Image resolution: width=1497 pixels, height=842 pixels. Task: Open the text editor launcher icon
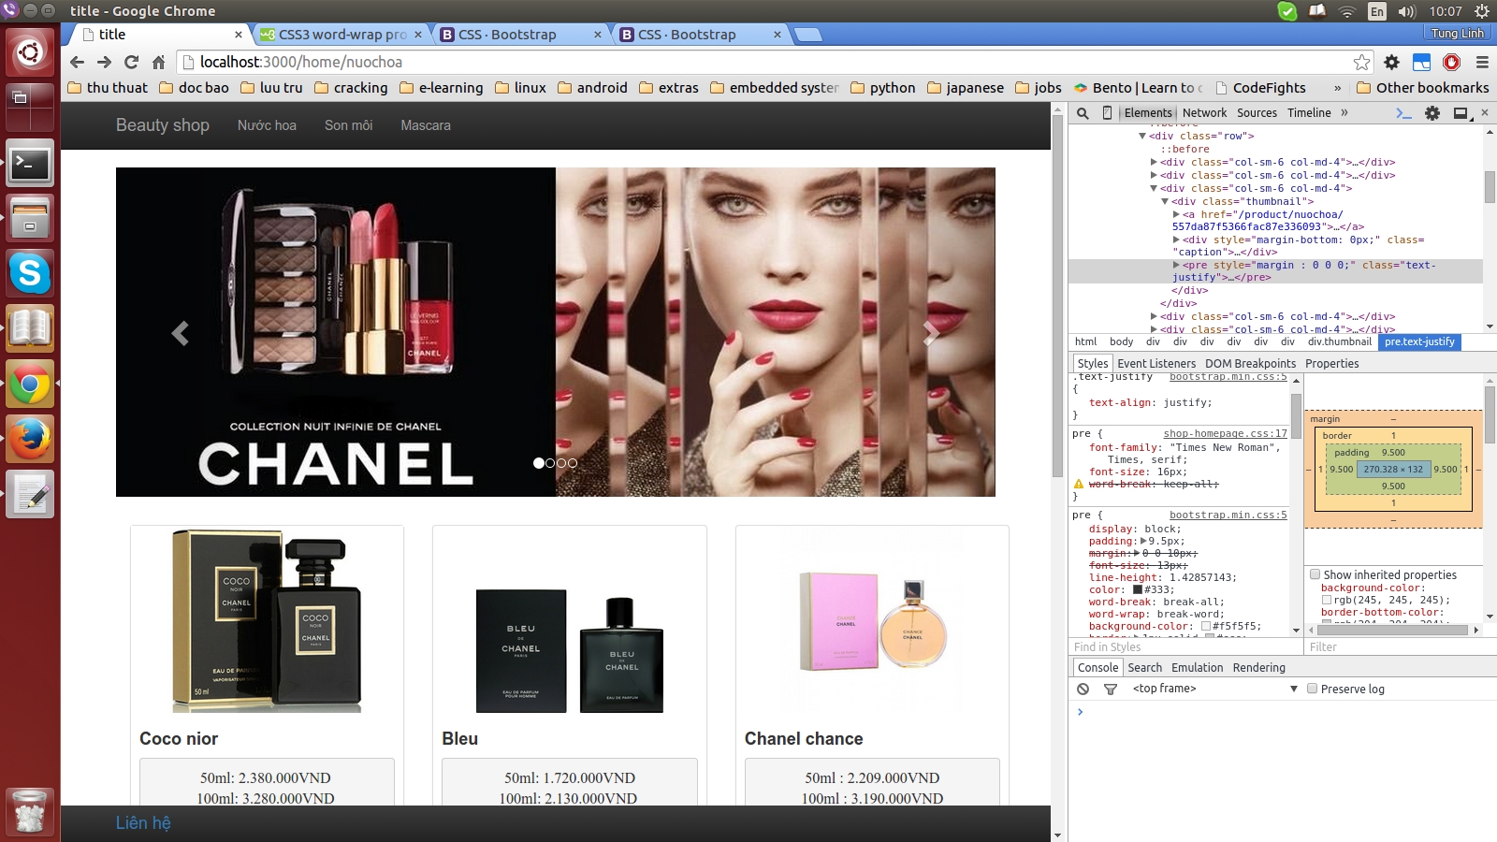[x=30, y=494]
